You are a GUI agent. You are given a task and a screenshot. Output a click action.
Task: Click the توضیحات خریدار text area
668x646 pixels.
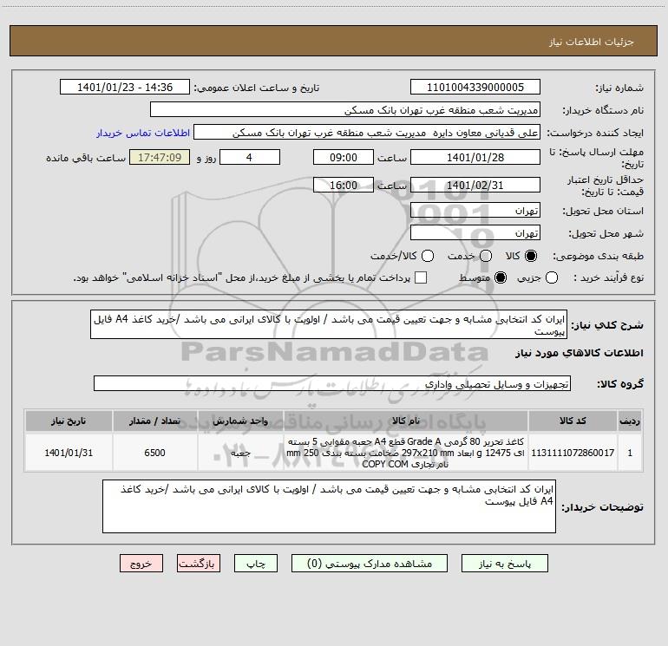click(330, 506)
